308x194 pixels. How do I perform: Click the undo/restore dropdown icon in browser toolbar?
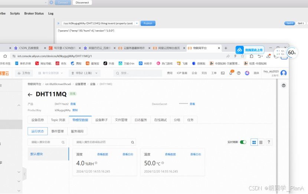pyautogui.click(x=260, y=56)
